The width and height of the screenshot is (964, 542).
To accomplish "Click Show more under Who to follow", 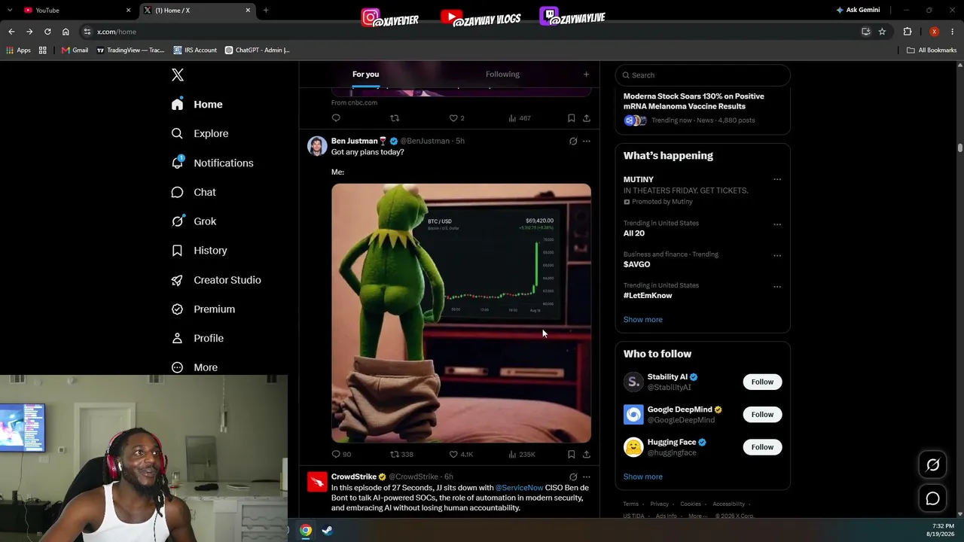I will 643,477.
